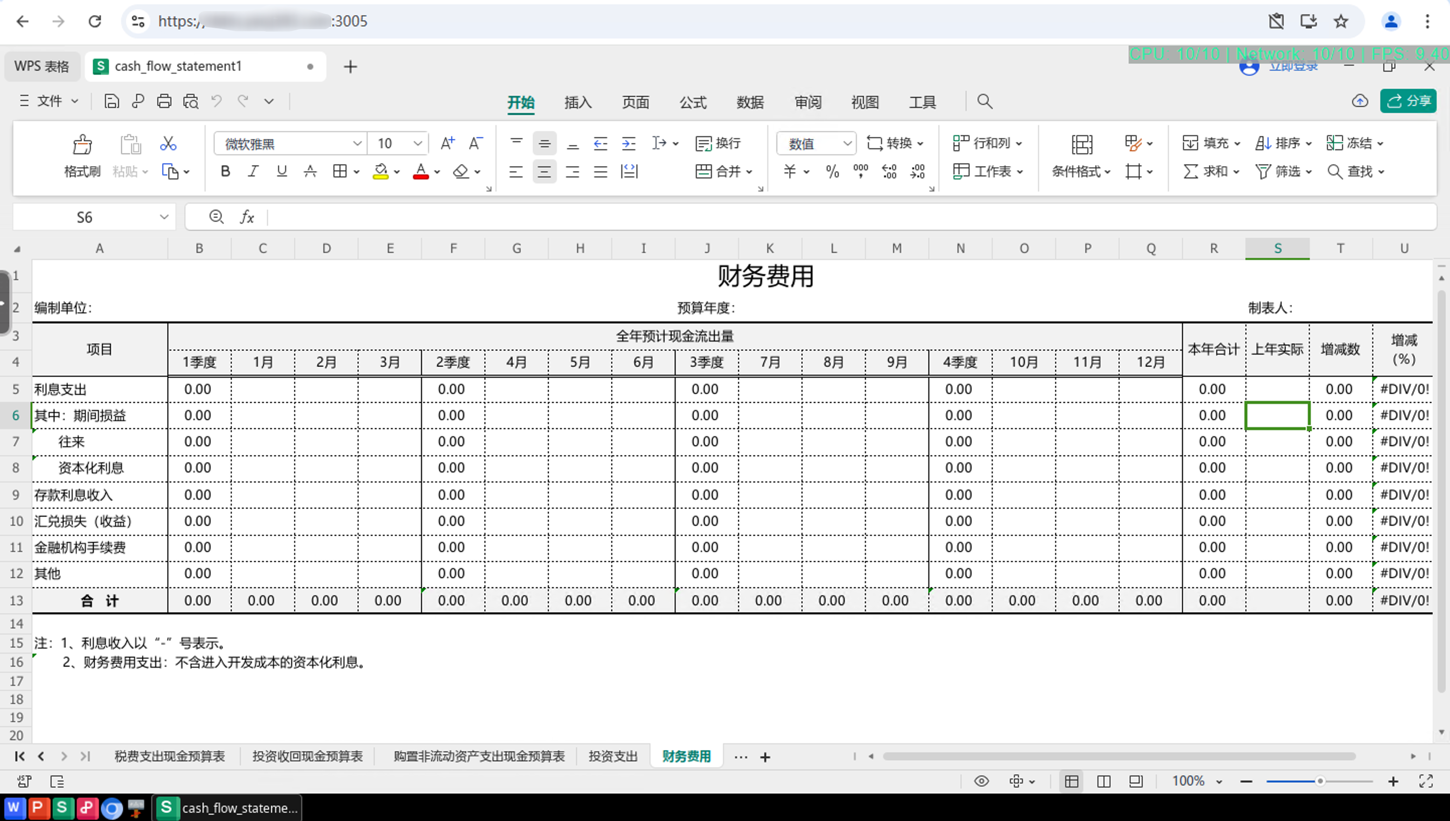Click the Undo arrow
Viewport: 1450px width, 821px height.
tap(216, 101)
